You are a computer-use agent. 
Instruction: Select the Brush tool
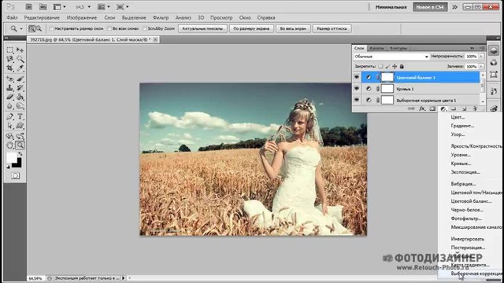click(20, 79)
